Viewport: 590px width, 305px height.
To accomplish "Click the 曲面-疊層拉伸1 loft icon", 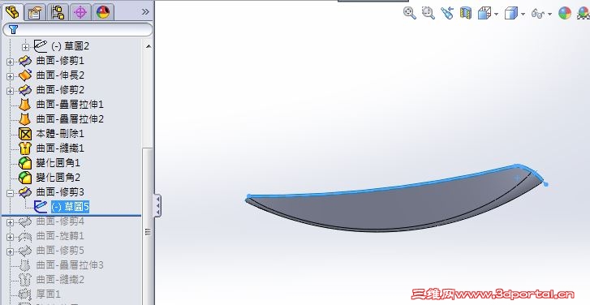I will (x=25, y=104).
